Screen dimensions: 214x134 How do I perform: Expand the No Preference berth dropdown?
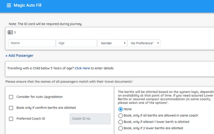click(x=143, y=43)
